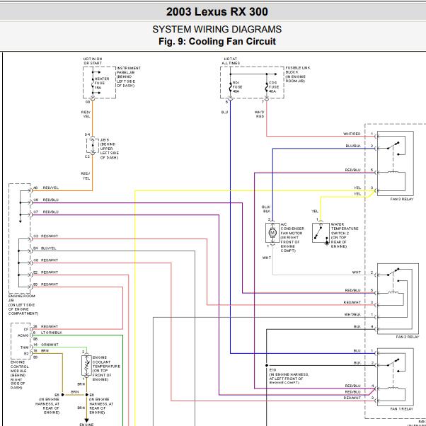Screen dimensions: 426x426
Task: Click 'Fig. 9: Cooling Fan Circuit' caption
Action: click(217, 42)
